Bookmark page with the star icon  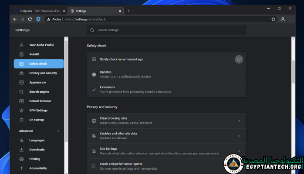(x=274, y=19)
